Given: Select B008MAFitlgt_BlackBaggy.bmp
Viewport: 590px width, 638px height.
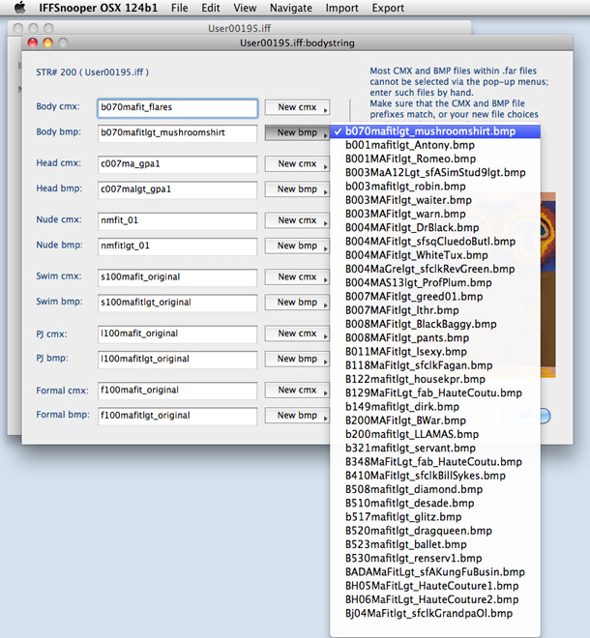Looking at the screenshot, I should coord(435,325).
